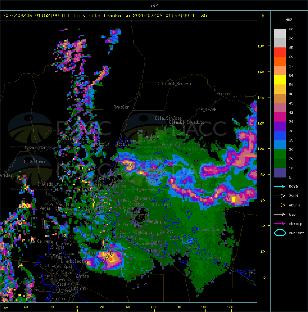The height and width of the screenshot is (312, 308).
Task: Click the yellow storm core near Tupungato
Action: pyautogui.click(x=111, y=259)
